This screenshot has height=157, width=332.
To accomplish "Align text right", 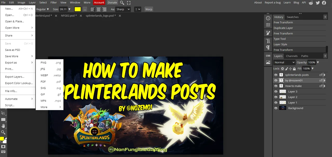I will tap(104, 9).
